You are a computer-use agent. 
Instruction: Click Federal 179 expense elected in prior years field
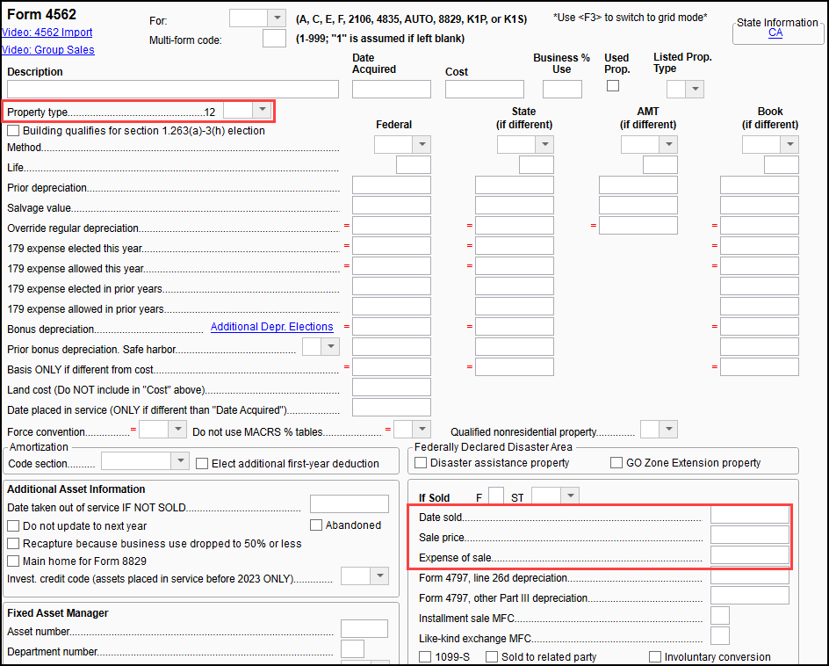coord(392,286)
